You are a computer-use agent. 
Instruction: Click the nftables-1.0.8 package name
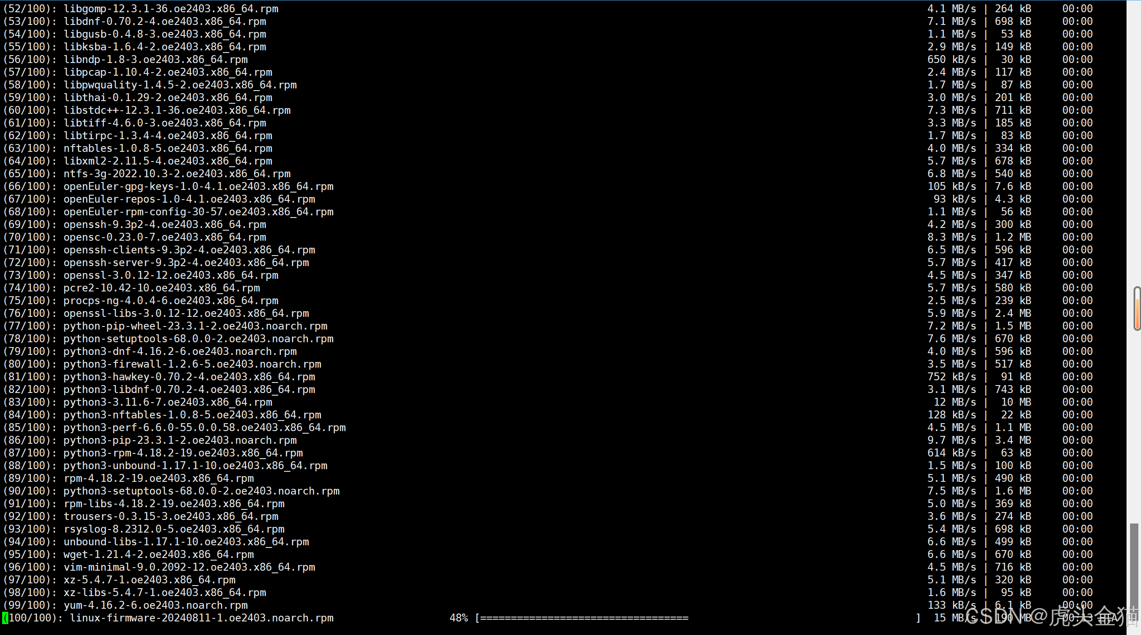click(168, 148)
